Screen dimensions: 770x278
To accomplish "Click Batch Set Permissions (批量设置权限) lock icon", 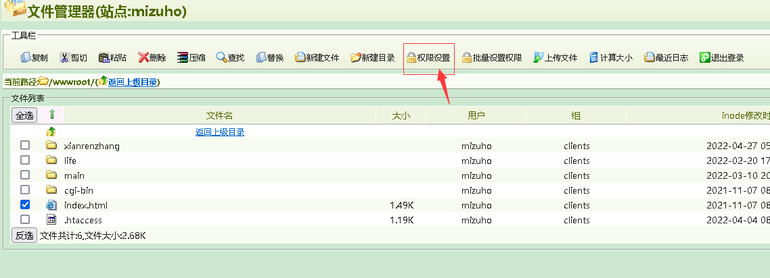I will point(466,58).
